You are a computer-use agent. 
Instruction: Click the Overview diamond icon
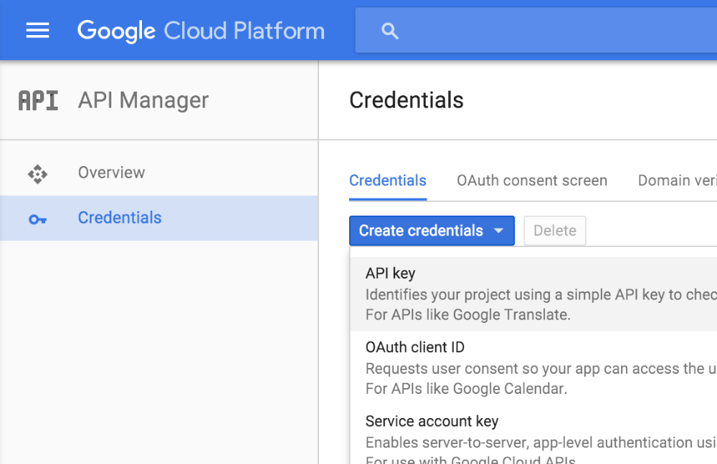click(x=37, y=174)
